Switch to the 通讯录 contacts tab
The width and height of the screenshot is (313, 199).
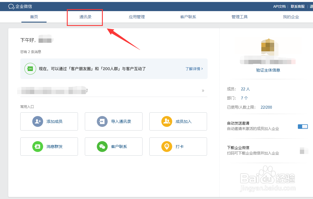pyautogui.click(x=85, y=17)
